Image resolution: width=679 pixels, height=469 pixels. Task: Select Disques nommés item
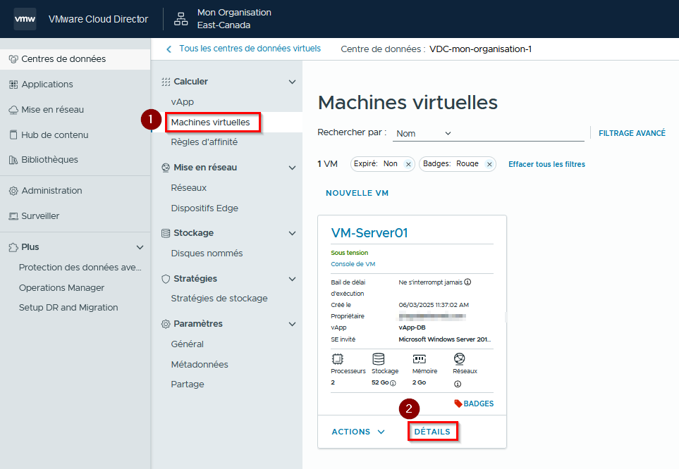[x=207, y=254]
